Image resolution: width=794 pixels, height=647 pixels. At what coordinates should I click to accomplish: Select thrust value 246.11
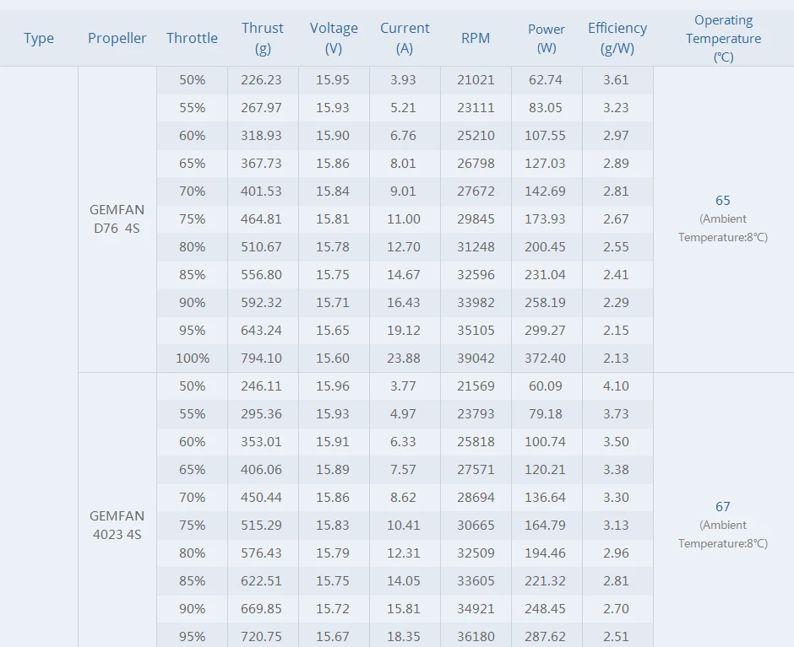261,386
